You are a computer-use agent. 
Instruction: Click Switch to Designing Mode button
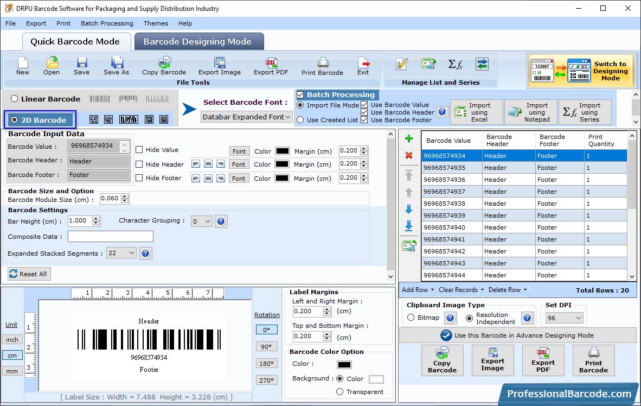[x=581, y=71]
